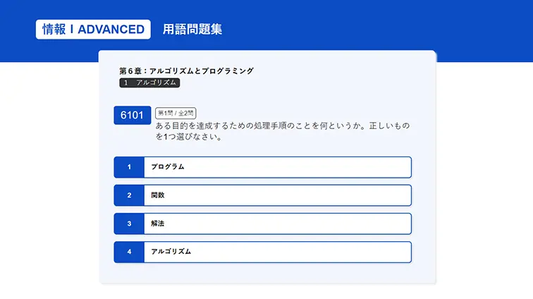Click the 第6章 chapter heading
Viewport: 533px width, 299px height.
pos(186,71)
